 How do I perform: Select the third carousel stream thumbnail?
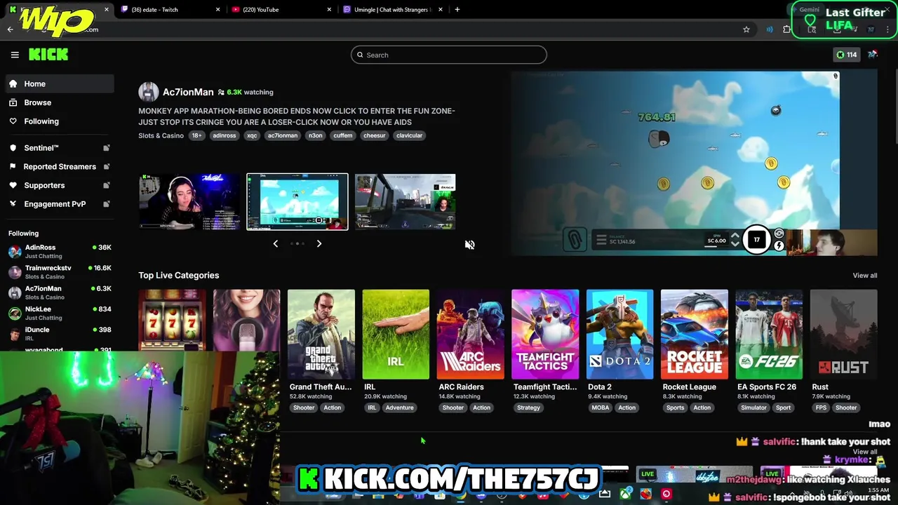tap(405, 202)
